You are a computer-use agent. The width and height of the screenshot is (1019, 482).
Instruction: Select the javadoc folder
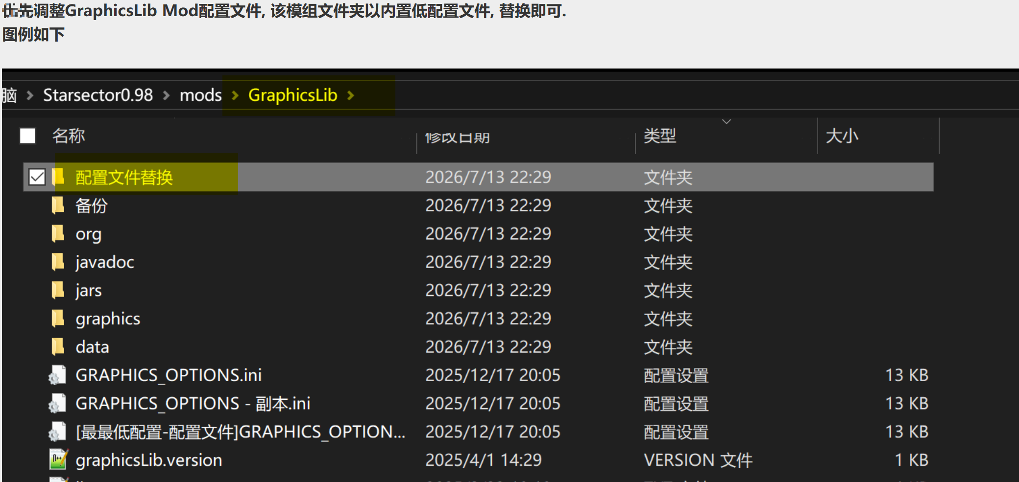tap(105, 262)
